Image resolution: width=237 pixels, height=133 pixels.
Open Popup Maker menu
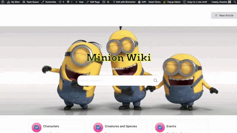point(172,2)
